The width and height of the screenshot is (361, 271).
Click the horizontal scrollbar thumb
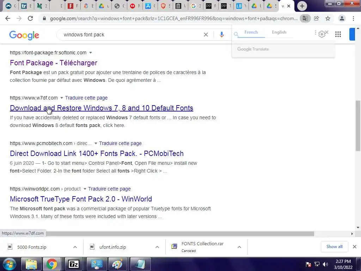(x=180, y=234)
